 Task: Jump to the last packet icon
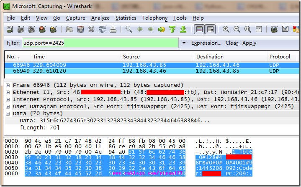pyautogui.click(x=183, y=29)
